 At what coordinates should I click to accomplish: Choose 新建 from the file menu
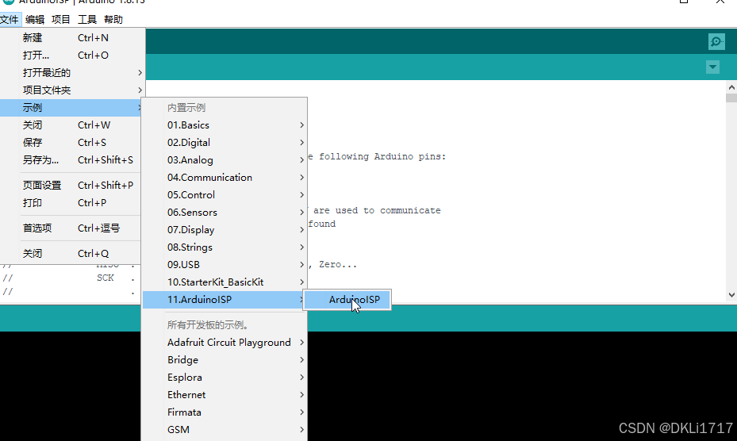71,37
